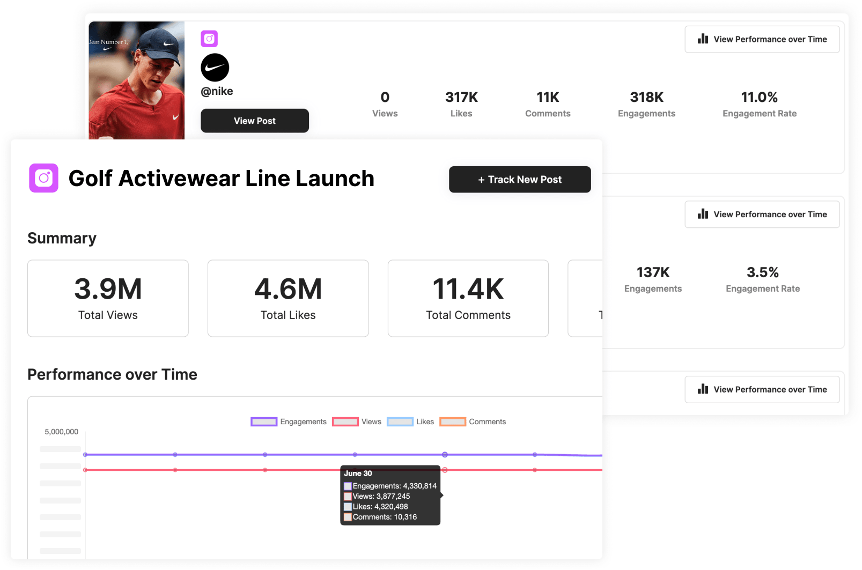The width and height of the screenshot is (862, 570).
Task: Click the June 30 Engagements data point
Action: [x=445, y=455]
